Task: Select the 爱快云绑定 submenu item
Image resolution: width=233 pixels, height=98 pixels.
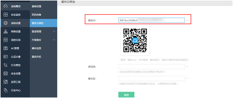Action: pos(43,23)
